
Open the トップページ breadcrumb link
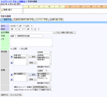click(6, 2)
